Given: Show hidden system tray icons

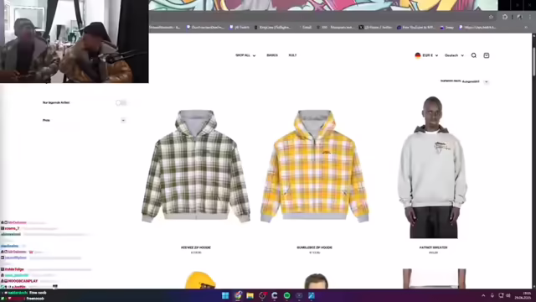Looking at the screenshot, I should tap(483, 295).
